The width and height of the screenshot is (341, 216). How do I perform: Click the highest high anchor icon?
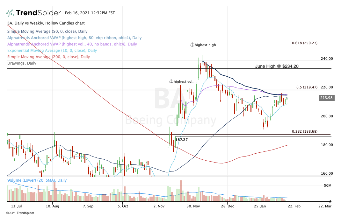click(192, 45)
